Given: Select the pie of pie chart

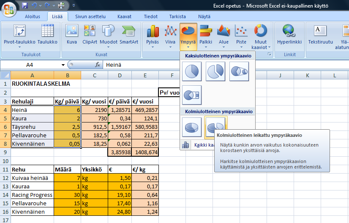Looking at the screenshot, I should click(x=239, y=71).
